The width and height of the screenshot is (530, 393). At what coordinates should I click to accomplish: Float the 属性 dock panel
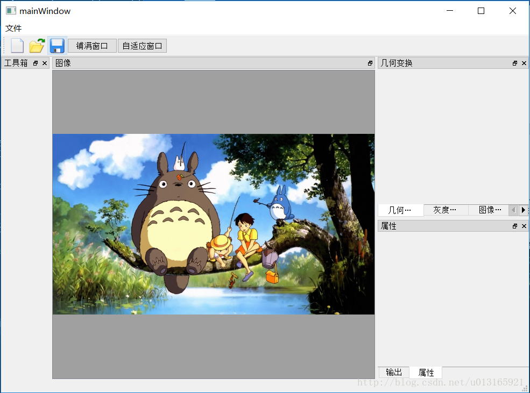click(x=515, y=226)
